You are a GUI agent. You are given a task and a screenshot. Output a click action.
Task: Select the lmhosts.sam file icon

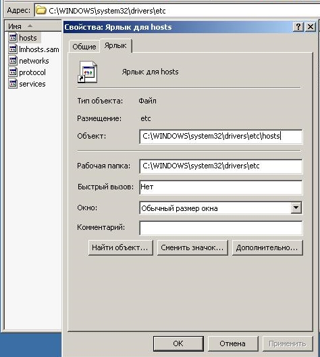[x=13, y=49]
